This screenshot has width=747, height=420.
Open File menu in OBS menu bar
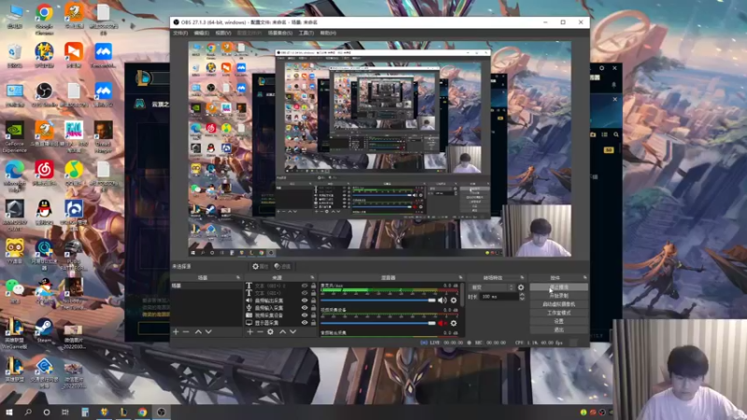(180, 33)
